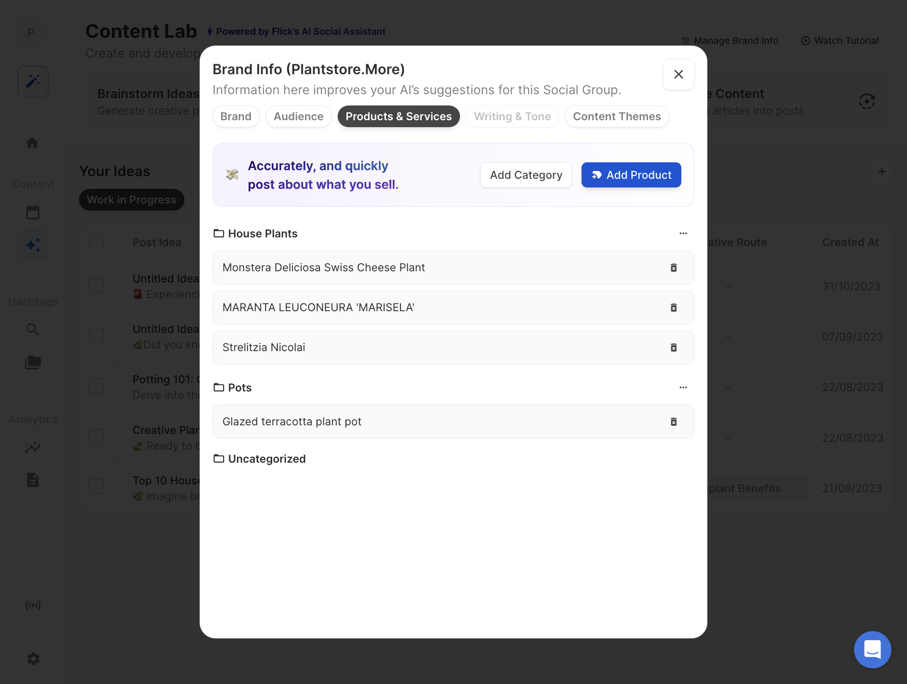Screen dimensions: 907x684
Task: Delete the Glazed terracotta plant pot product
Action: (674, 422)
